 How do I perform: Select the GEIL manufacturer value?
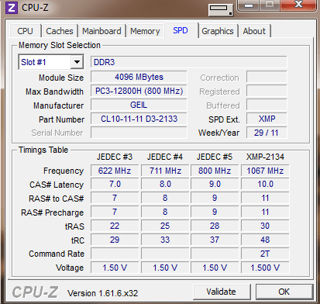pyautogui.click(x=139, y=105)
